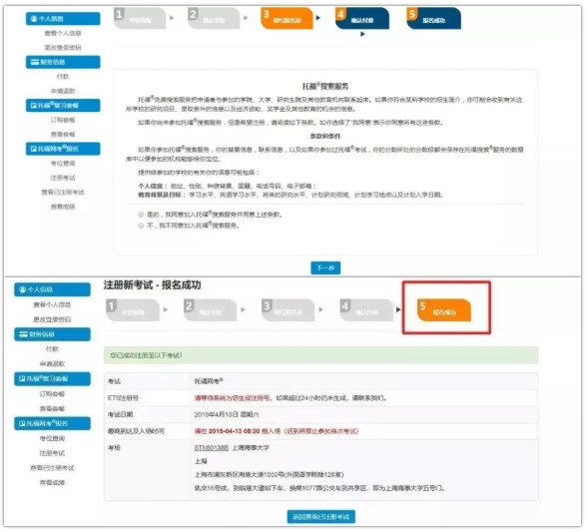Click 订购套餐 link in lower sidebar

(52, 394)
